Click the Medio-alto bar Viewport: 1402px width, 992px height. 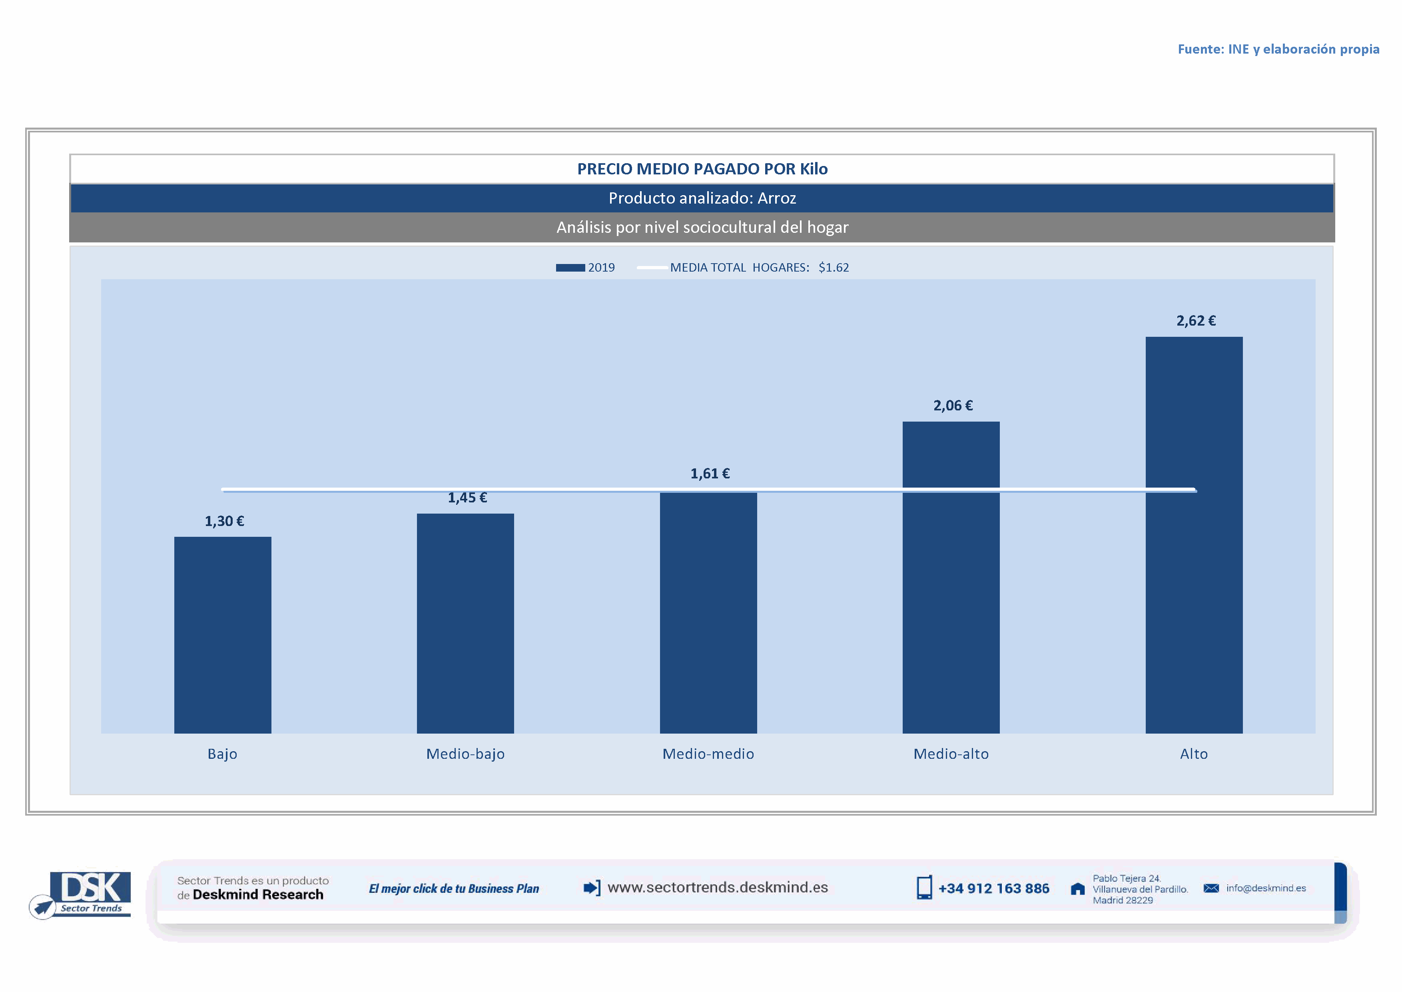(951, 577)
